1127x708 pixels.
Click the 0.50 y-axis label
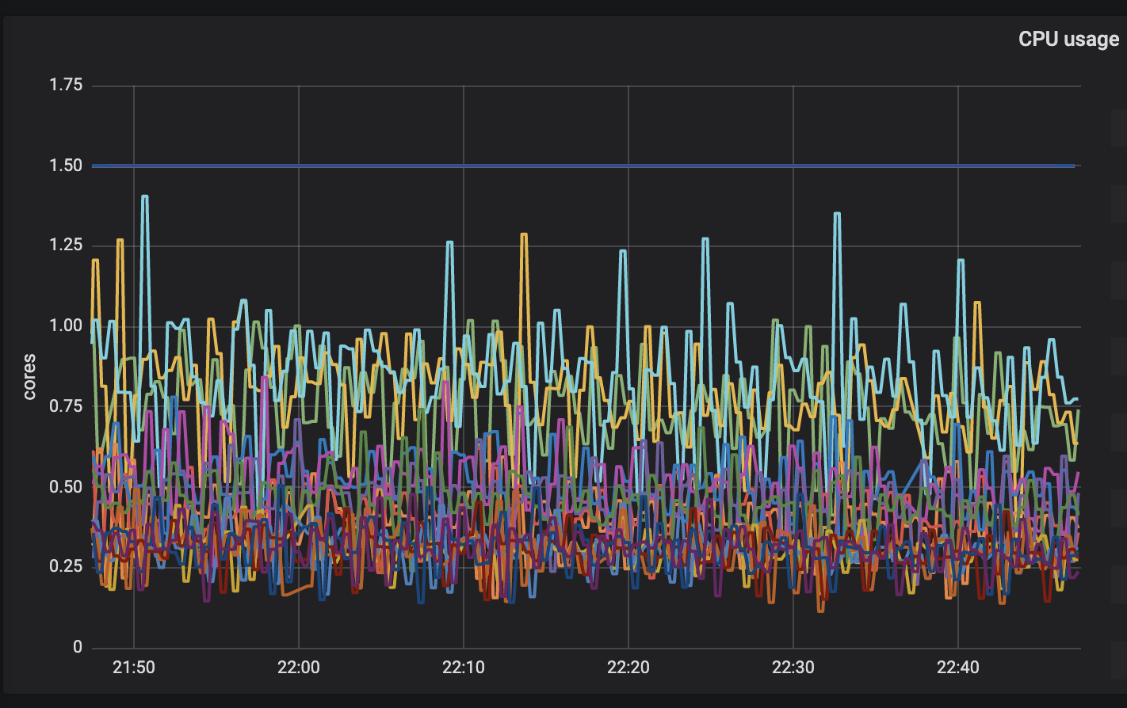point(66,486)
